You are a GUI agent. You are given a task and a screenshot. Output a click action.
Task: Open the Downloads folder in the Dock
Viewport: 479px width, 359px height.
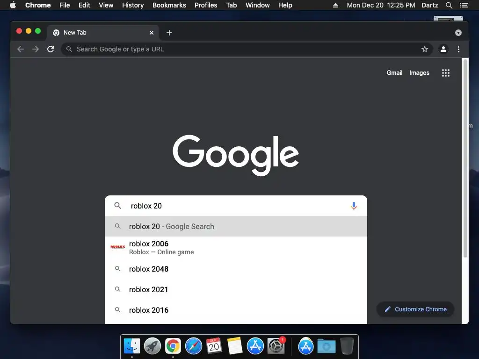(x=326, y=346)
